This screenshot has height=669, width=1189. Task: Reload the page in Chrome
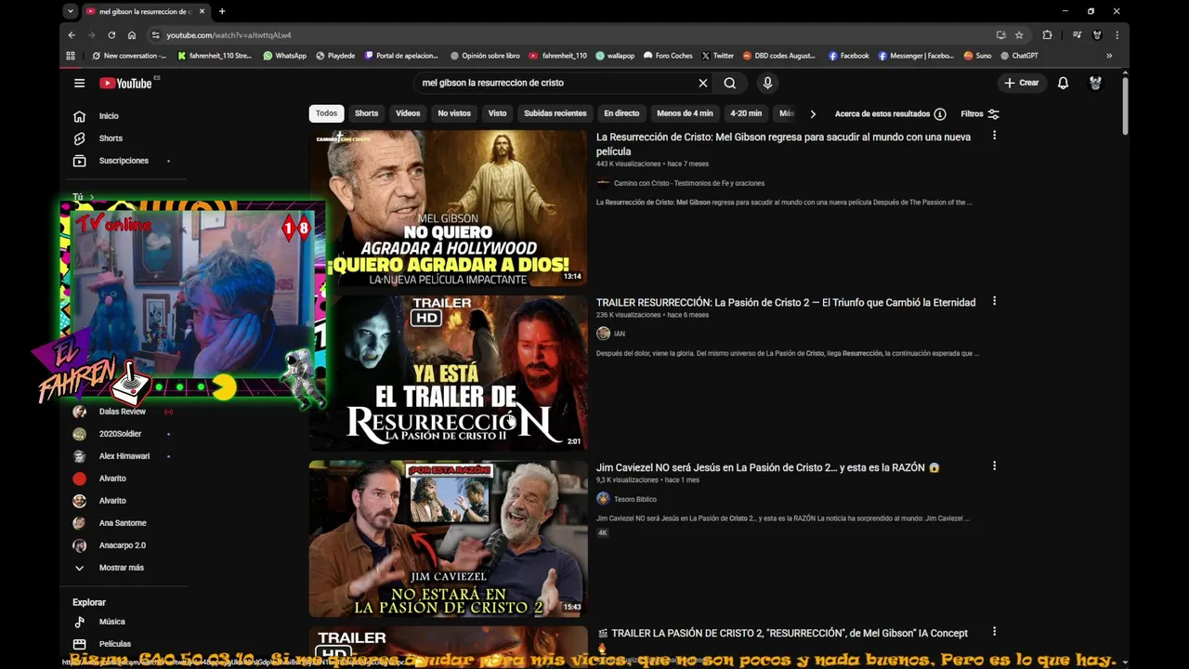tap(111, 35)
